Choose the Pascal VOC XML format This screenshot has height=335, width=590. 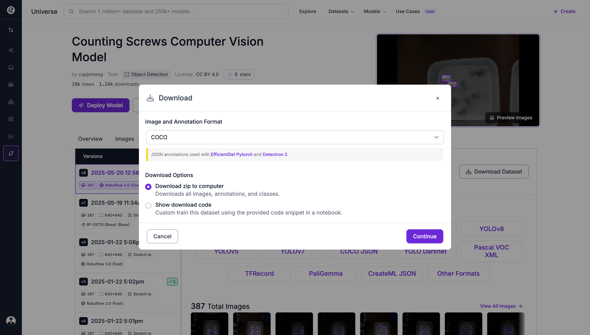(491, 251)
